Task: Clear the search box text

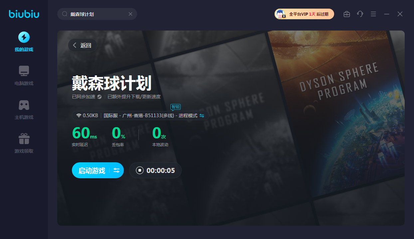Action: click(x=130, y=14)
